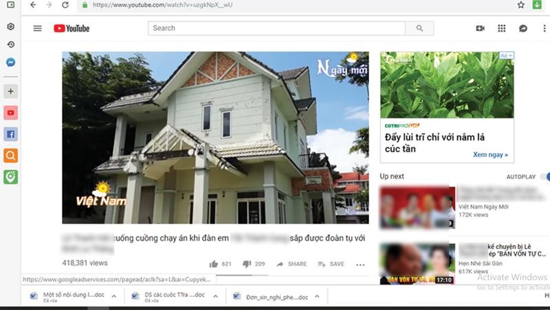Viewport: 550px width, 310px height.
Task: Click the green padlock security icon
Action: pos(85,5)
